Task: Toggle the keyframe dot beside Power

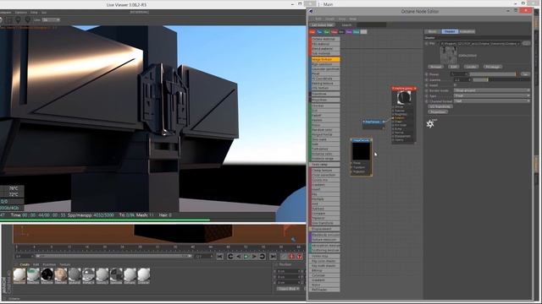Action: (x=427, y=74)
